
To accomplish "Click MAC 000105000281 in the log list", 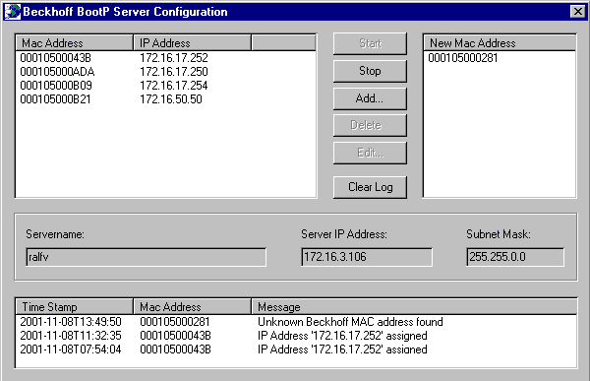I will [175, 322].
